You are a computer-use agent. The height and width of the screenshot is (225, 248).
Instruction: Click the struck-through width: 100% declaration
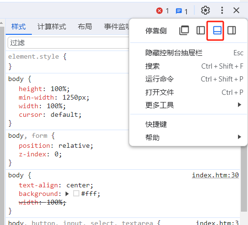42,203
